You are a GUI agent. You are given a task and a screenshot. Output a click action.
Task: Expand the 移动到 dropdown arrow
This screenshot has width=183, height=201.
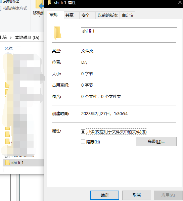point(40,16)
